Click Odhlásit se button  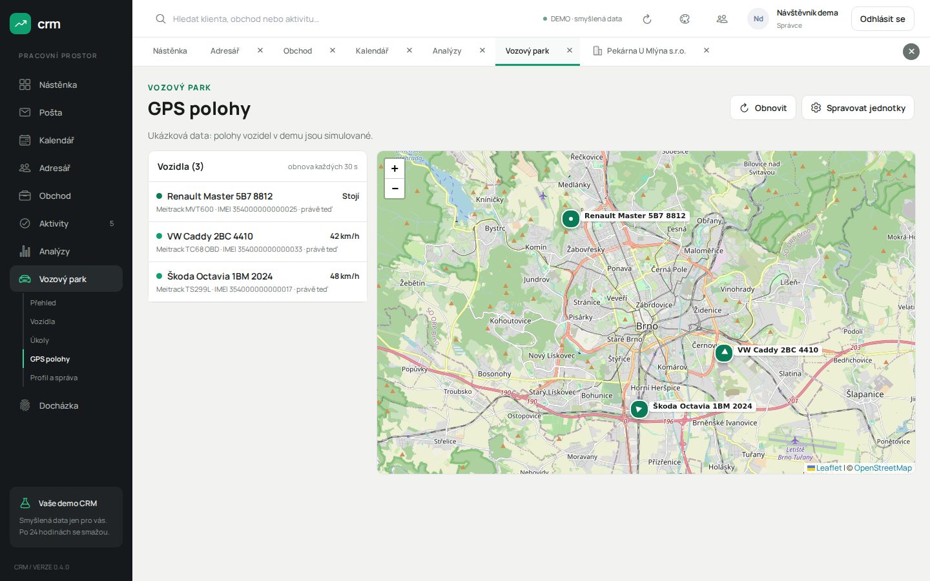[882, 19]
